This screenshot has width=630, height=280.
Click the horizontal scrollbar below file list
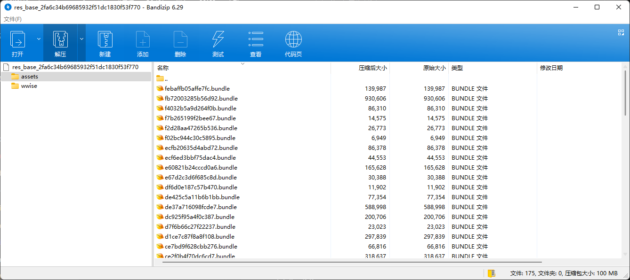tap(352, 262)
